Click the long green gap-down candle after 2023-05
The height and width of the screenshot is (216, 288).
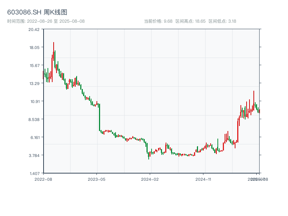[x=99, y=117]
